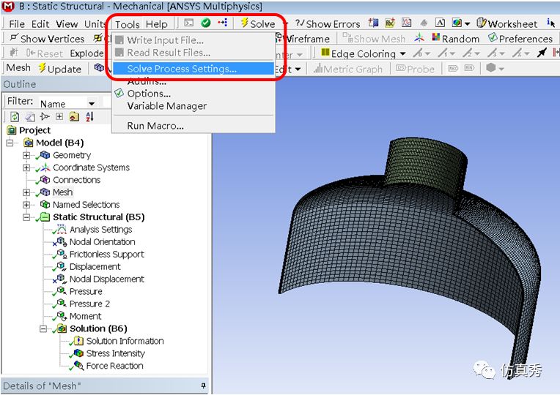
Task: Open the Worksheet view
Action: pyautogui.click(x=506, y=23)
